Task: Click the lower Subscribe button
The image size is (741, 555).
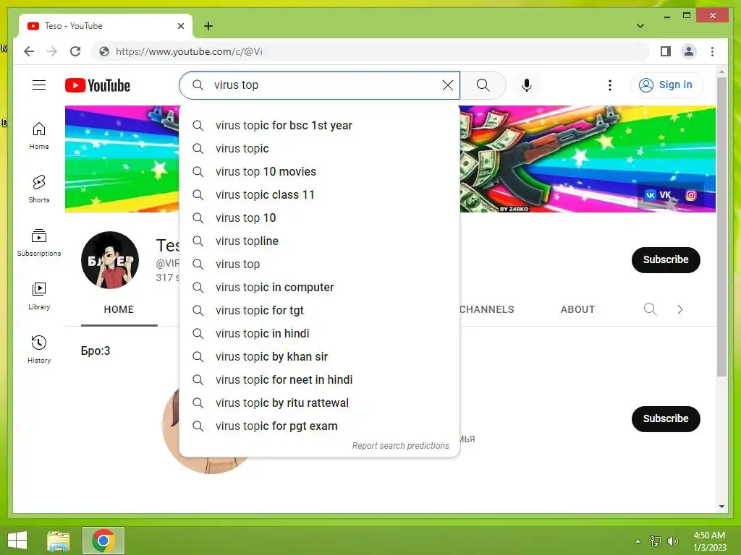Action: point(666,418)
